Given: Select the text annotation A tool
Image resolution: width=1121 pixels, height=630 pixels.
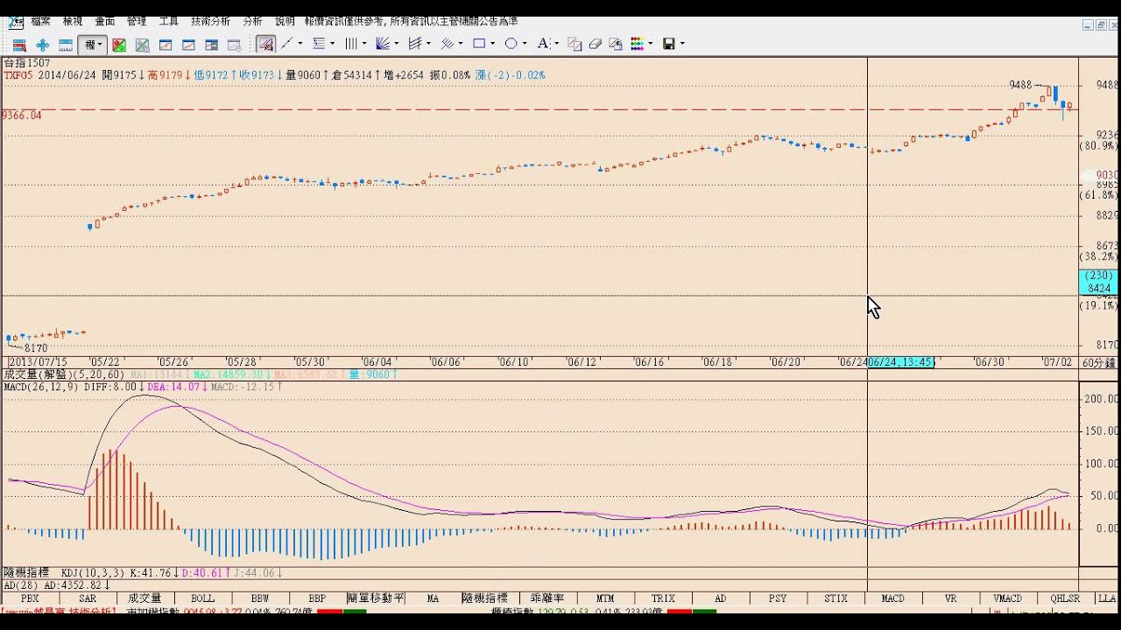Looking at the screenshot, I should (x=544, y=44).
